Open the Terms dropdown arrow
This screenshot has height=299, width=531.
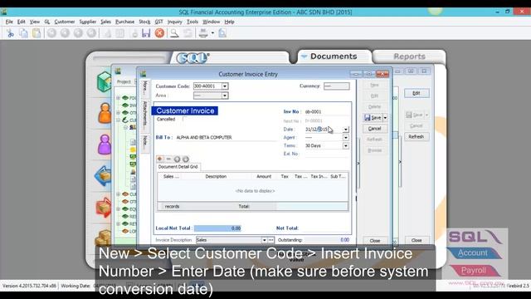pos(345,146)
